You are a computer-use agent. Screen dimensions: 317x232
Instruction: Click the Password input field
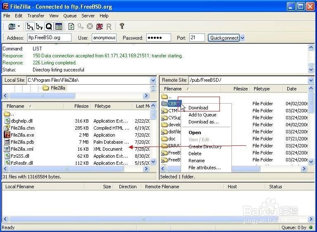(x=159, y=38)
